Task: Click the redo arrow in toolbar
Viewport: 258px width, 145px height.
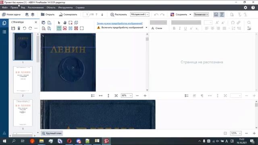Action: coord(162,14)
